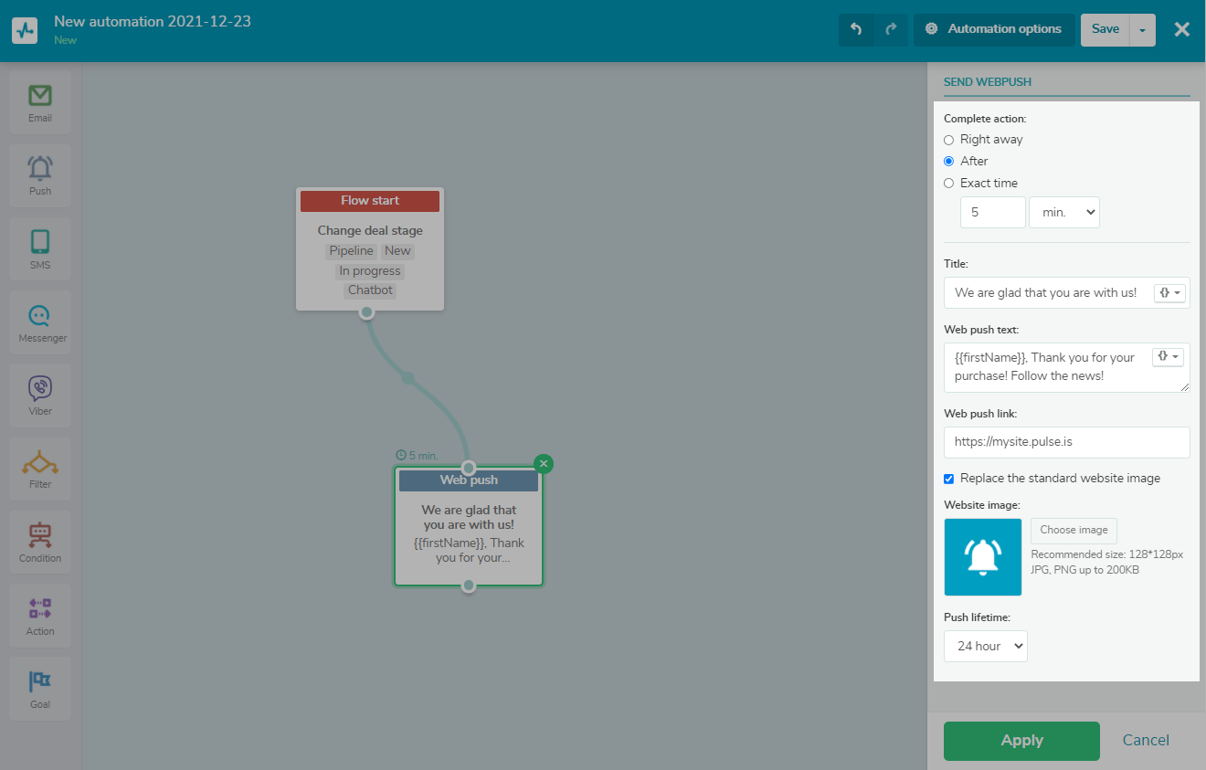
Task: Open the Title variables dropdown
Action: [1169, 292]
